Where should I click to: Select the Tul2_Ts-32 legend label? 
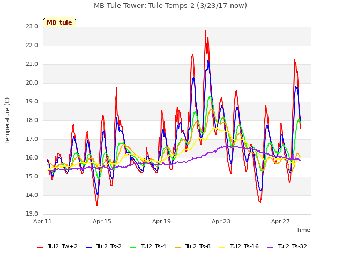click(x=293, y=246)
